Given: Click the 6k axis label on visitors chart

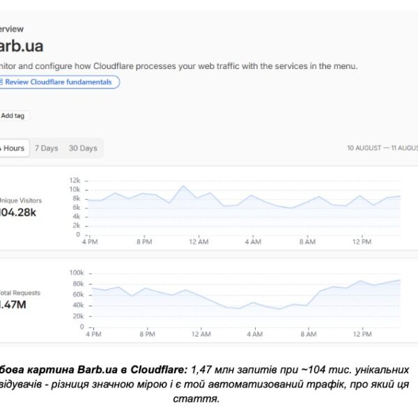Looking at the screenshot, I should tap(76, 208).
